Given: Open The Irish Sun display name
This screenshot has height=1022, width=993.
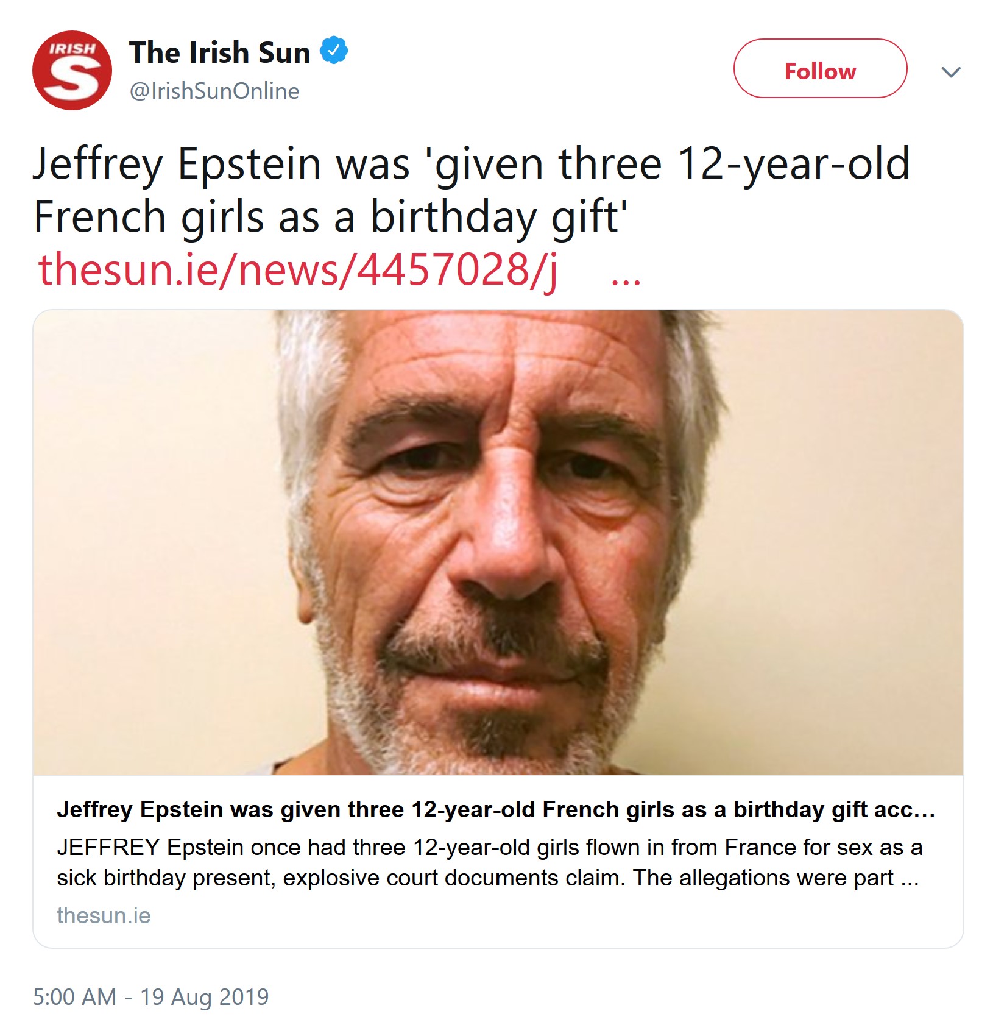Looking at the screenshot, I should point(220,52).
